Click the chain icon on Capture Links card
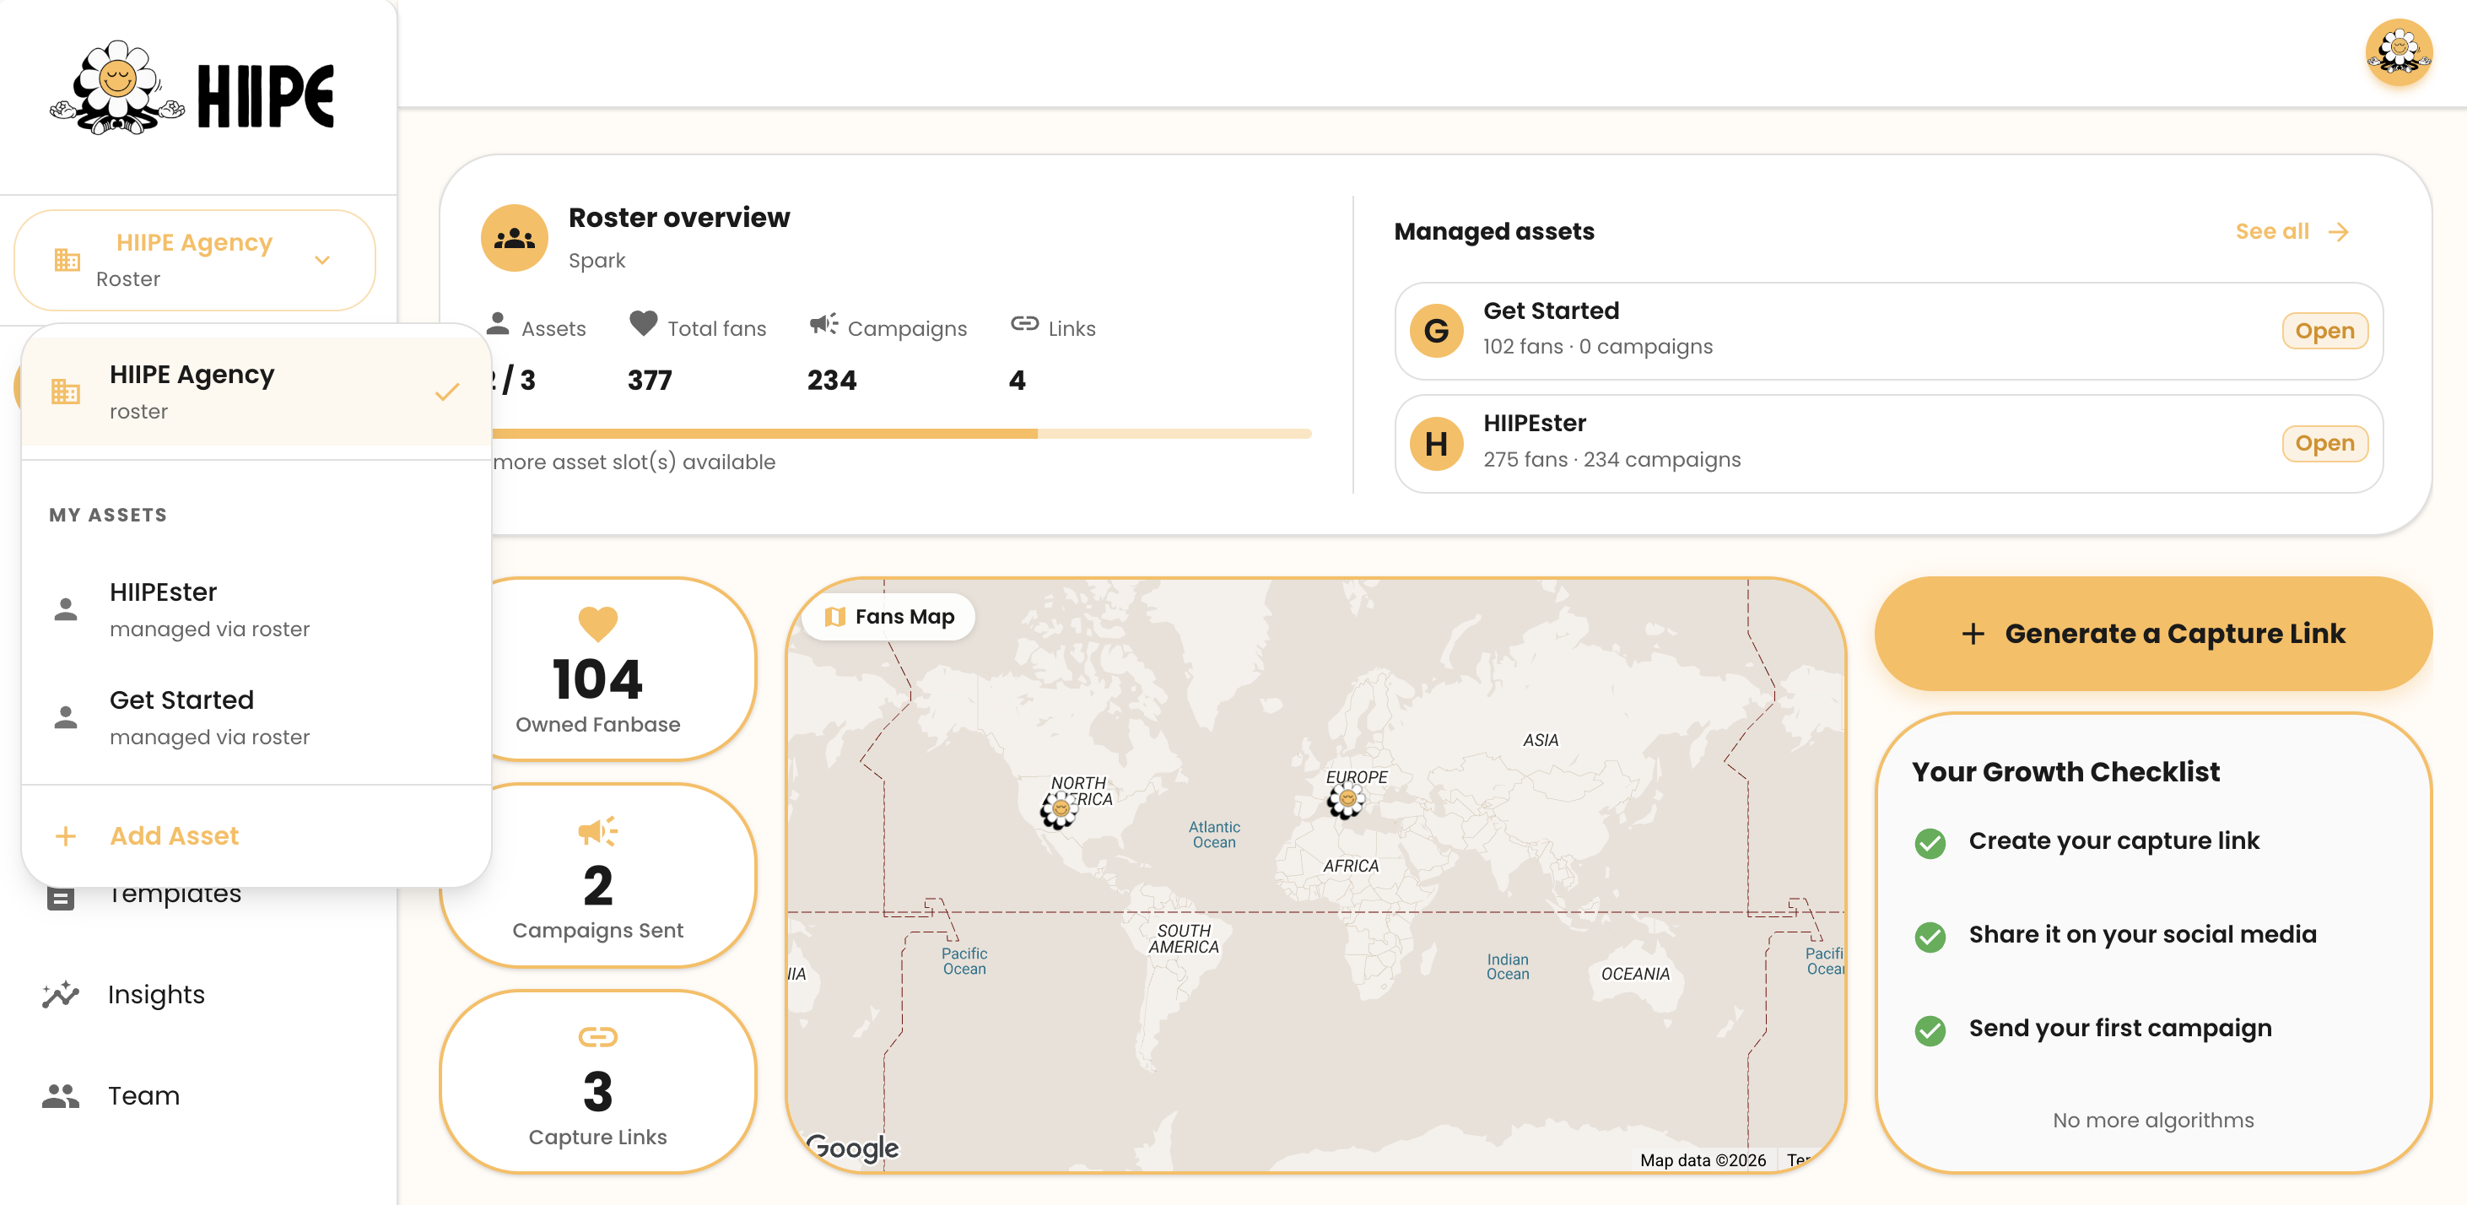The height and width of the screenshot is (1205, 2467). 597,1037
